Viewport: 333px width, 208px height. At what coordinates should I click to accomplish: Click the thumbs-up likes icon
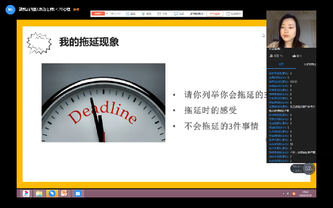point(294,56)
